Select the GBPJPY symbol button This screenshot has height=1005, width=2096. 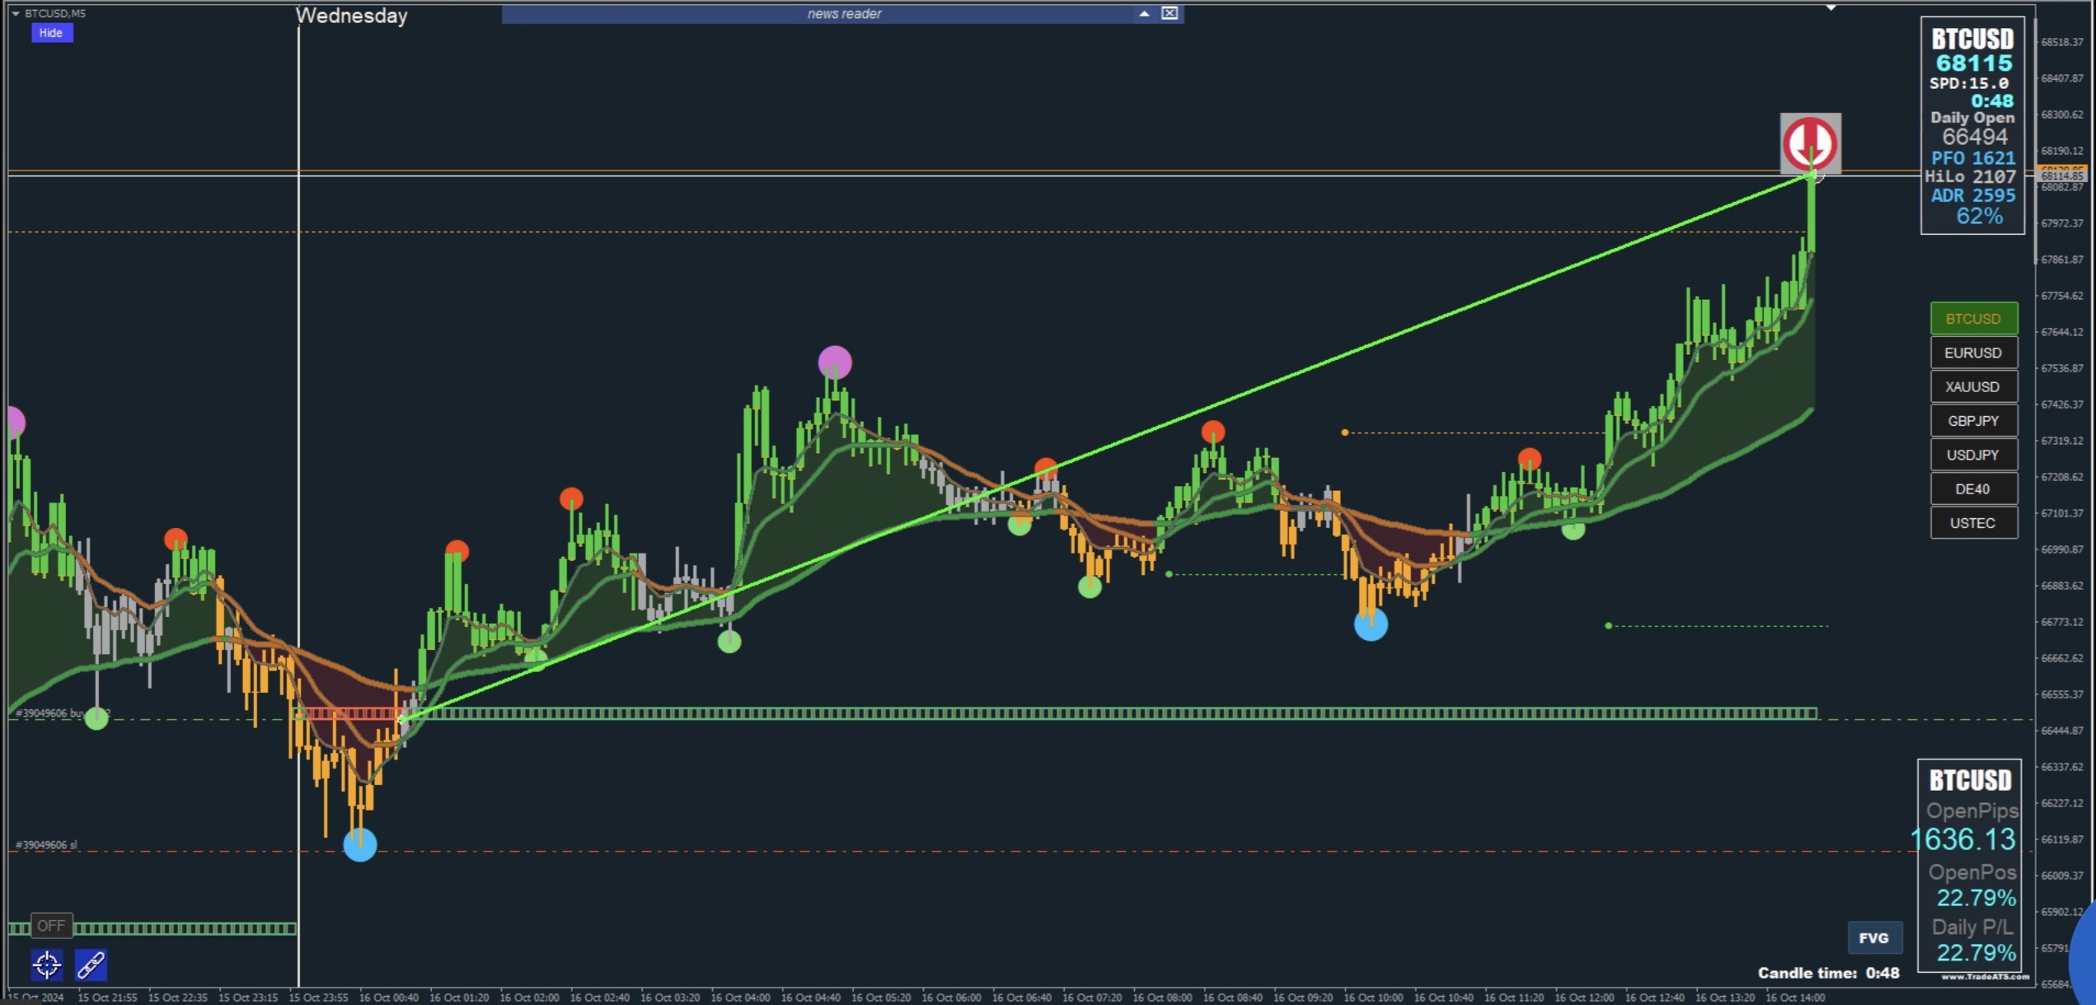click(x=1972, y=421)
